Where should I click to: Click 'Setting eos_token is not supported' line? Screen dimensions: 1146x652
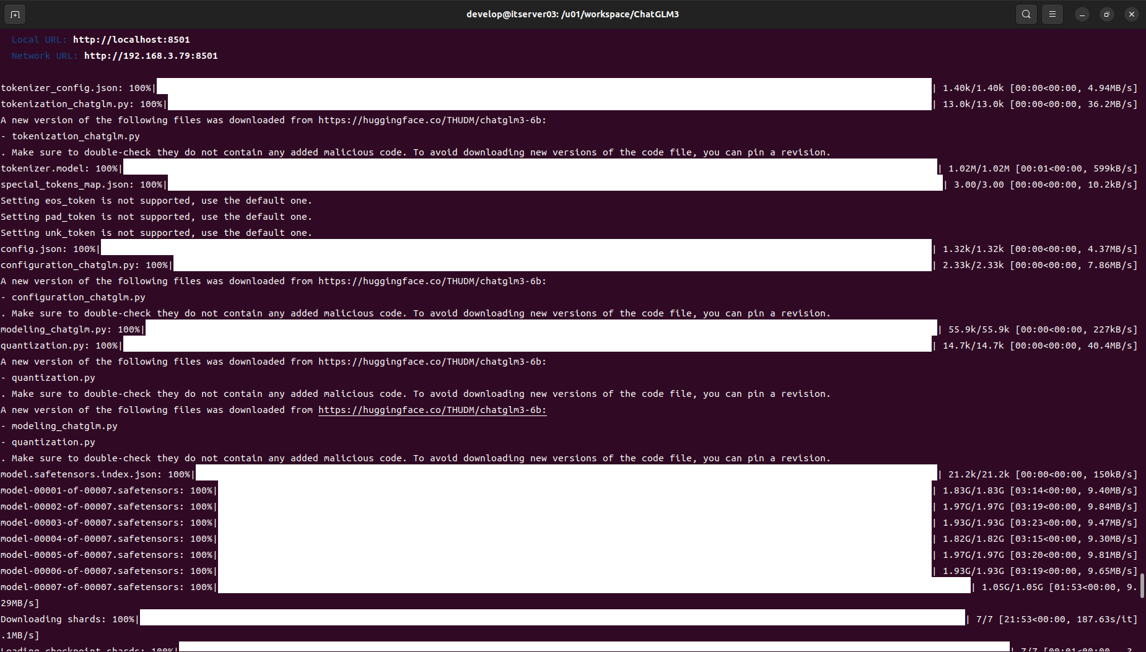(x=156, y=201)
